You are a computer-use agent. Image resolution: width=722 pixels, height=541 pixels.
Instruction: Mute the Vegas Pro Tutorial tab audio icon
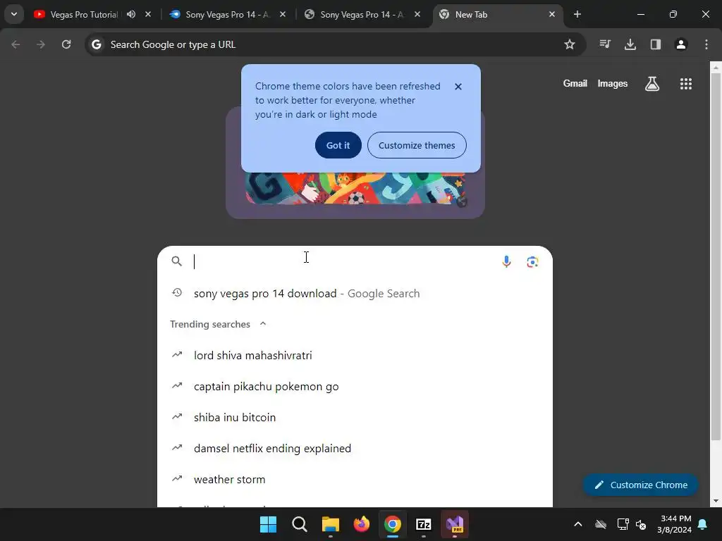[x=131, y=14]
